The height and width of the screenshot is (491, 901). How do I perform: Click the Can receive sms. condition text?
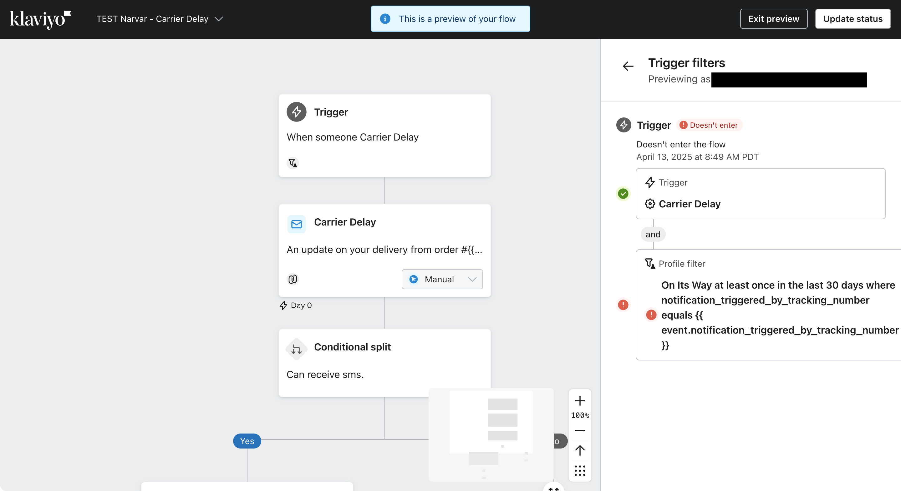(325, 375)
